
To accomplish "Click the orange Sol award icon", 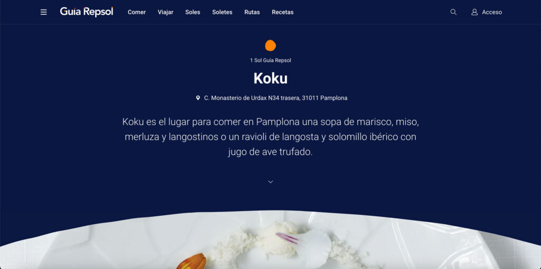I will [270, 45].
